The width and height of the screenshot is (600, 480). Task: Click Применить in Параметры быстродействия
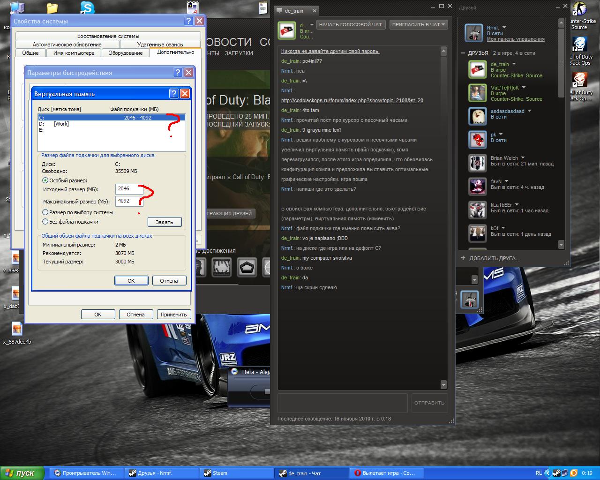173,315
